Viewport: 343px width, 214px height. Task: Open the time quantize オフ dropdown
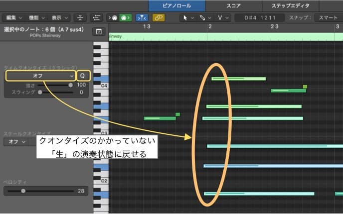pyautogui.click(x=40, y=76)
